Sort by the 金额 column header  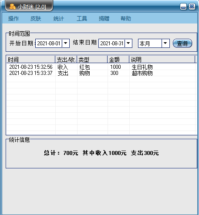coord(118,60)
